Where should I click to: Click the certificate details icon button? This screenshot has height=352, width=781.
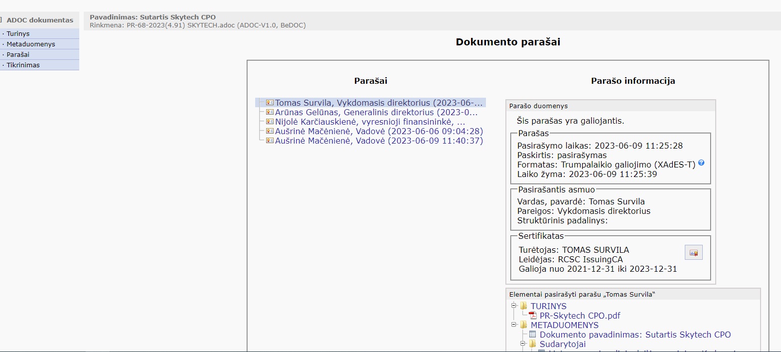point(693,252)
